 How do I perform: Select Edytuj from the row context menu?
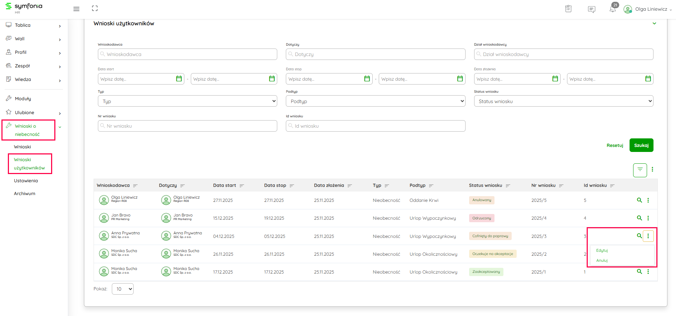coord(602,250)
